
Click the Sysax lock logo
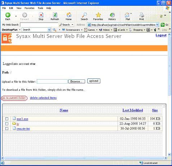coord(6,39)
